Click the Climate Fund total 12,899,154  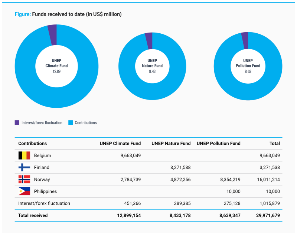(x=129, y=215)
